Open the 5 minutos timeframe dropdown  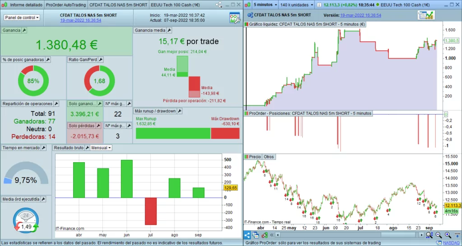click(264, 5)
